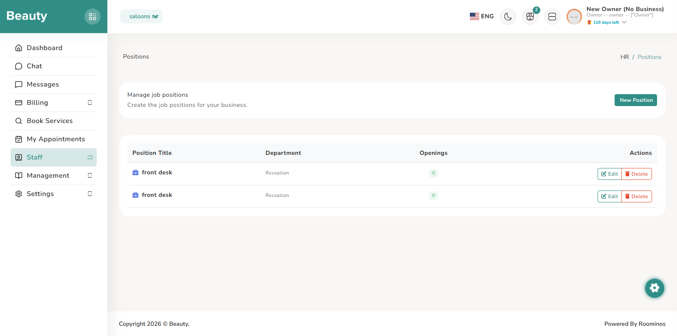Image resolution: width=677 pixels, height=336 pixels.
Task: Click 119 days left indicator
Action: (606, 22)
